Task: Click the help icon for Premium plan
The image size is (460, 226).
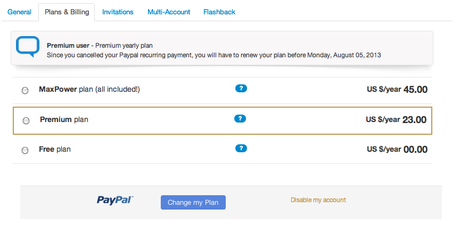Action: pyautogui.click(x=240, y=119)
